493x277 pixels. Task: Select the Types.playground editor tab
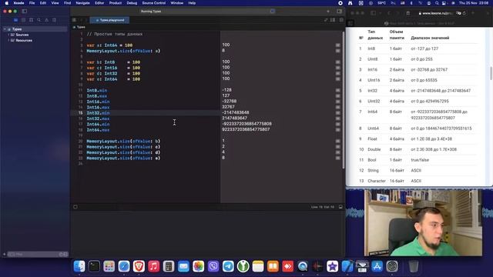(x=109, y=20)
